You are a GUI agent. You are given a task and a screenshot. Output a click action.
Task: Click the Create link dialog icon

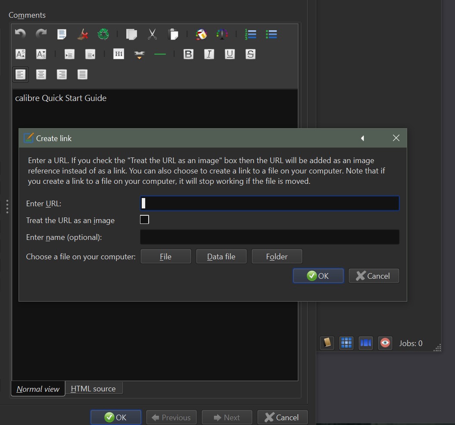tap(28, 138)
